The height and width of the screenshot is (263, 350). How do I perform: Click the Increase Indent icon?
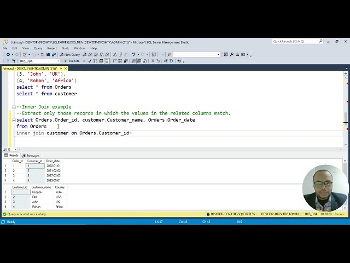(x=171, y=61)
